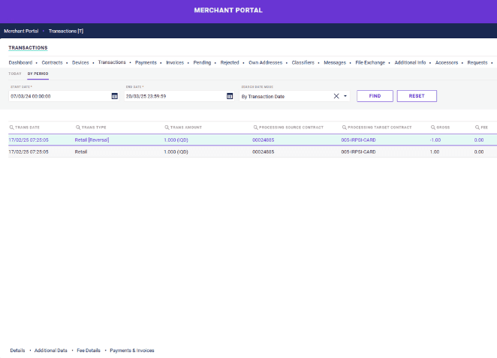Open the Rejected menu item
Screen dimensions: 497x358
pyautogui.click(x=230, y=62)
